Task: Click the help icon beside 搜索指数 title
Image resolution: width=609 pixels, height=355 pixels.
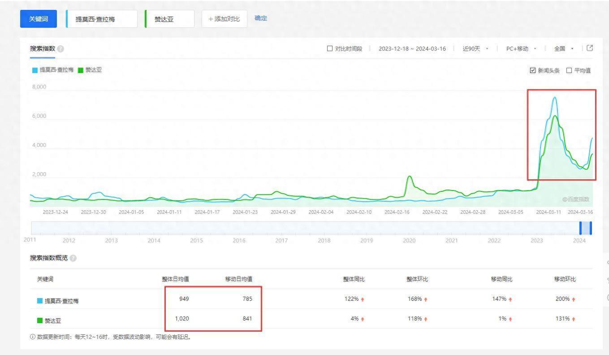Action: point(60,49)
